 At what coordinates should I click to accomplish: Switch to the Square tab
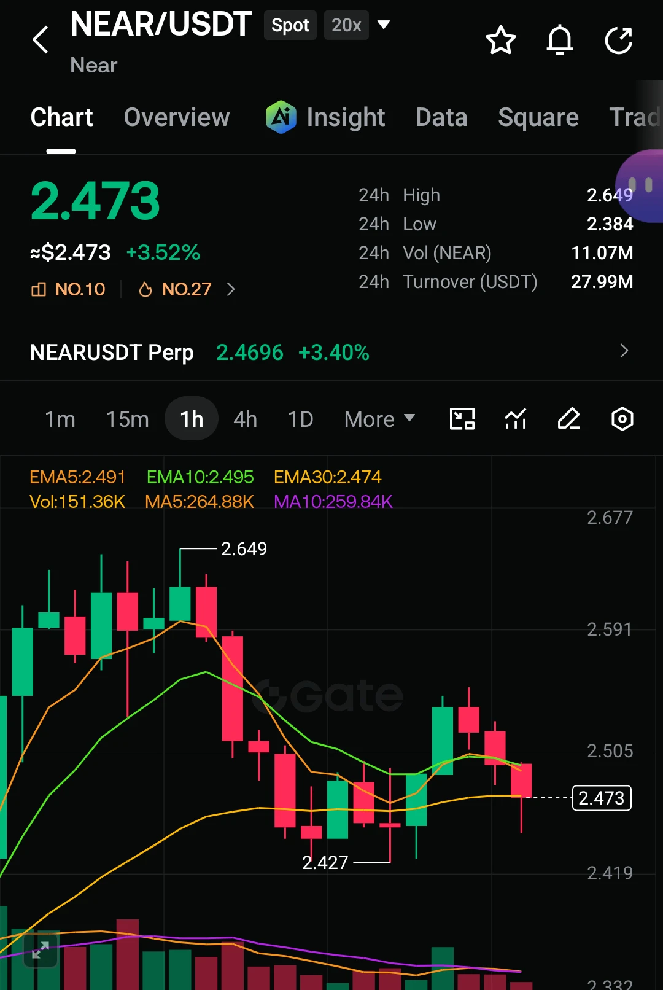[x=538, y=117]
